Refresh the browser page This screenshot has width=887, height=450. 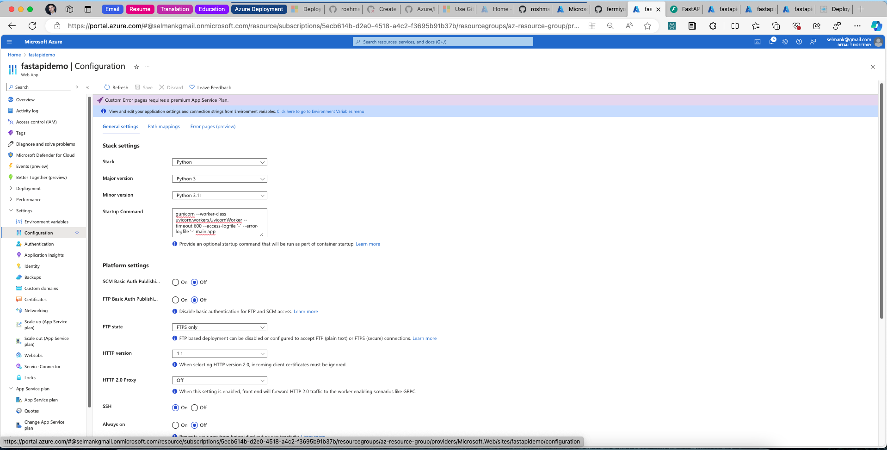(32, 26)
